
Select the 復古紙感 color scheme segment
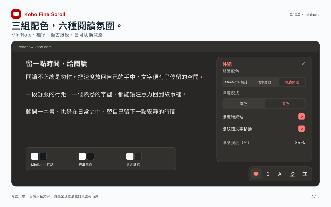pyautogui.click(x=292, y=82)
